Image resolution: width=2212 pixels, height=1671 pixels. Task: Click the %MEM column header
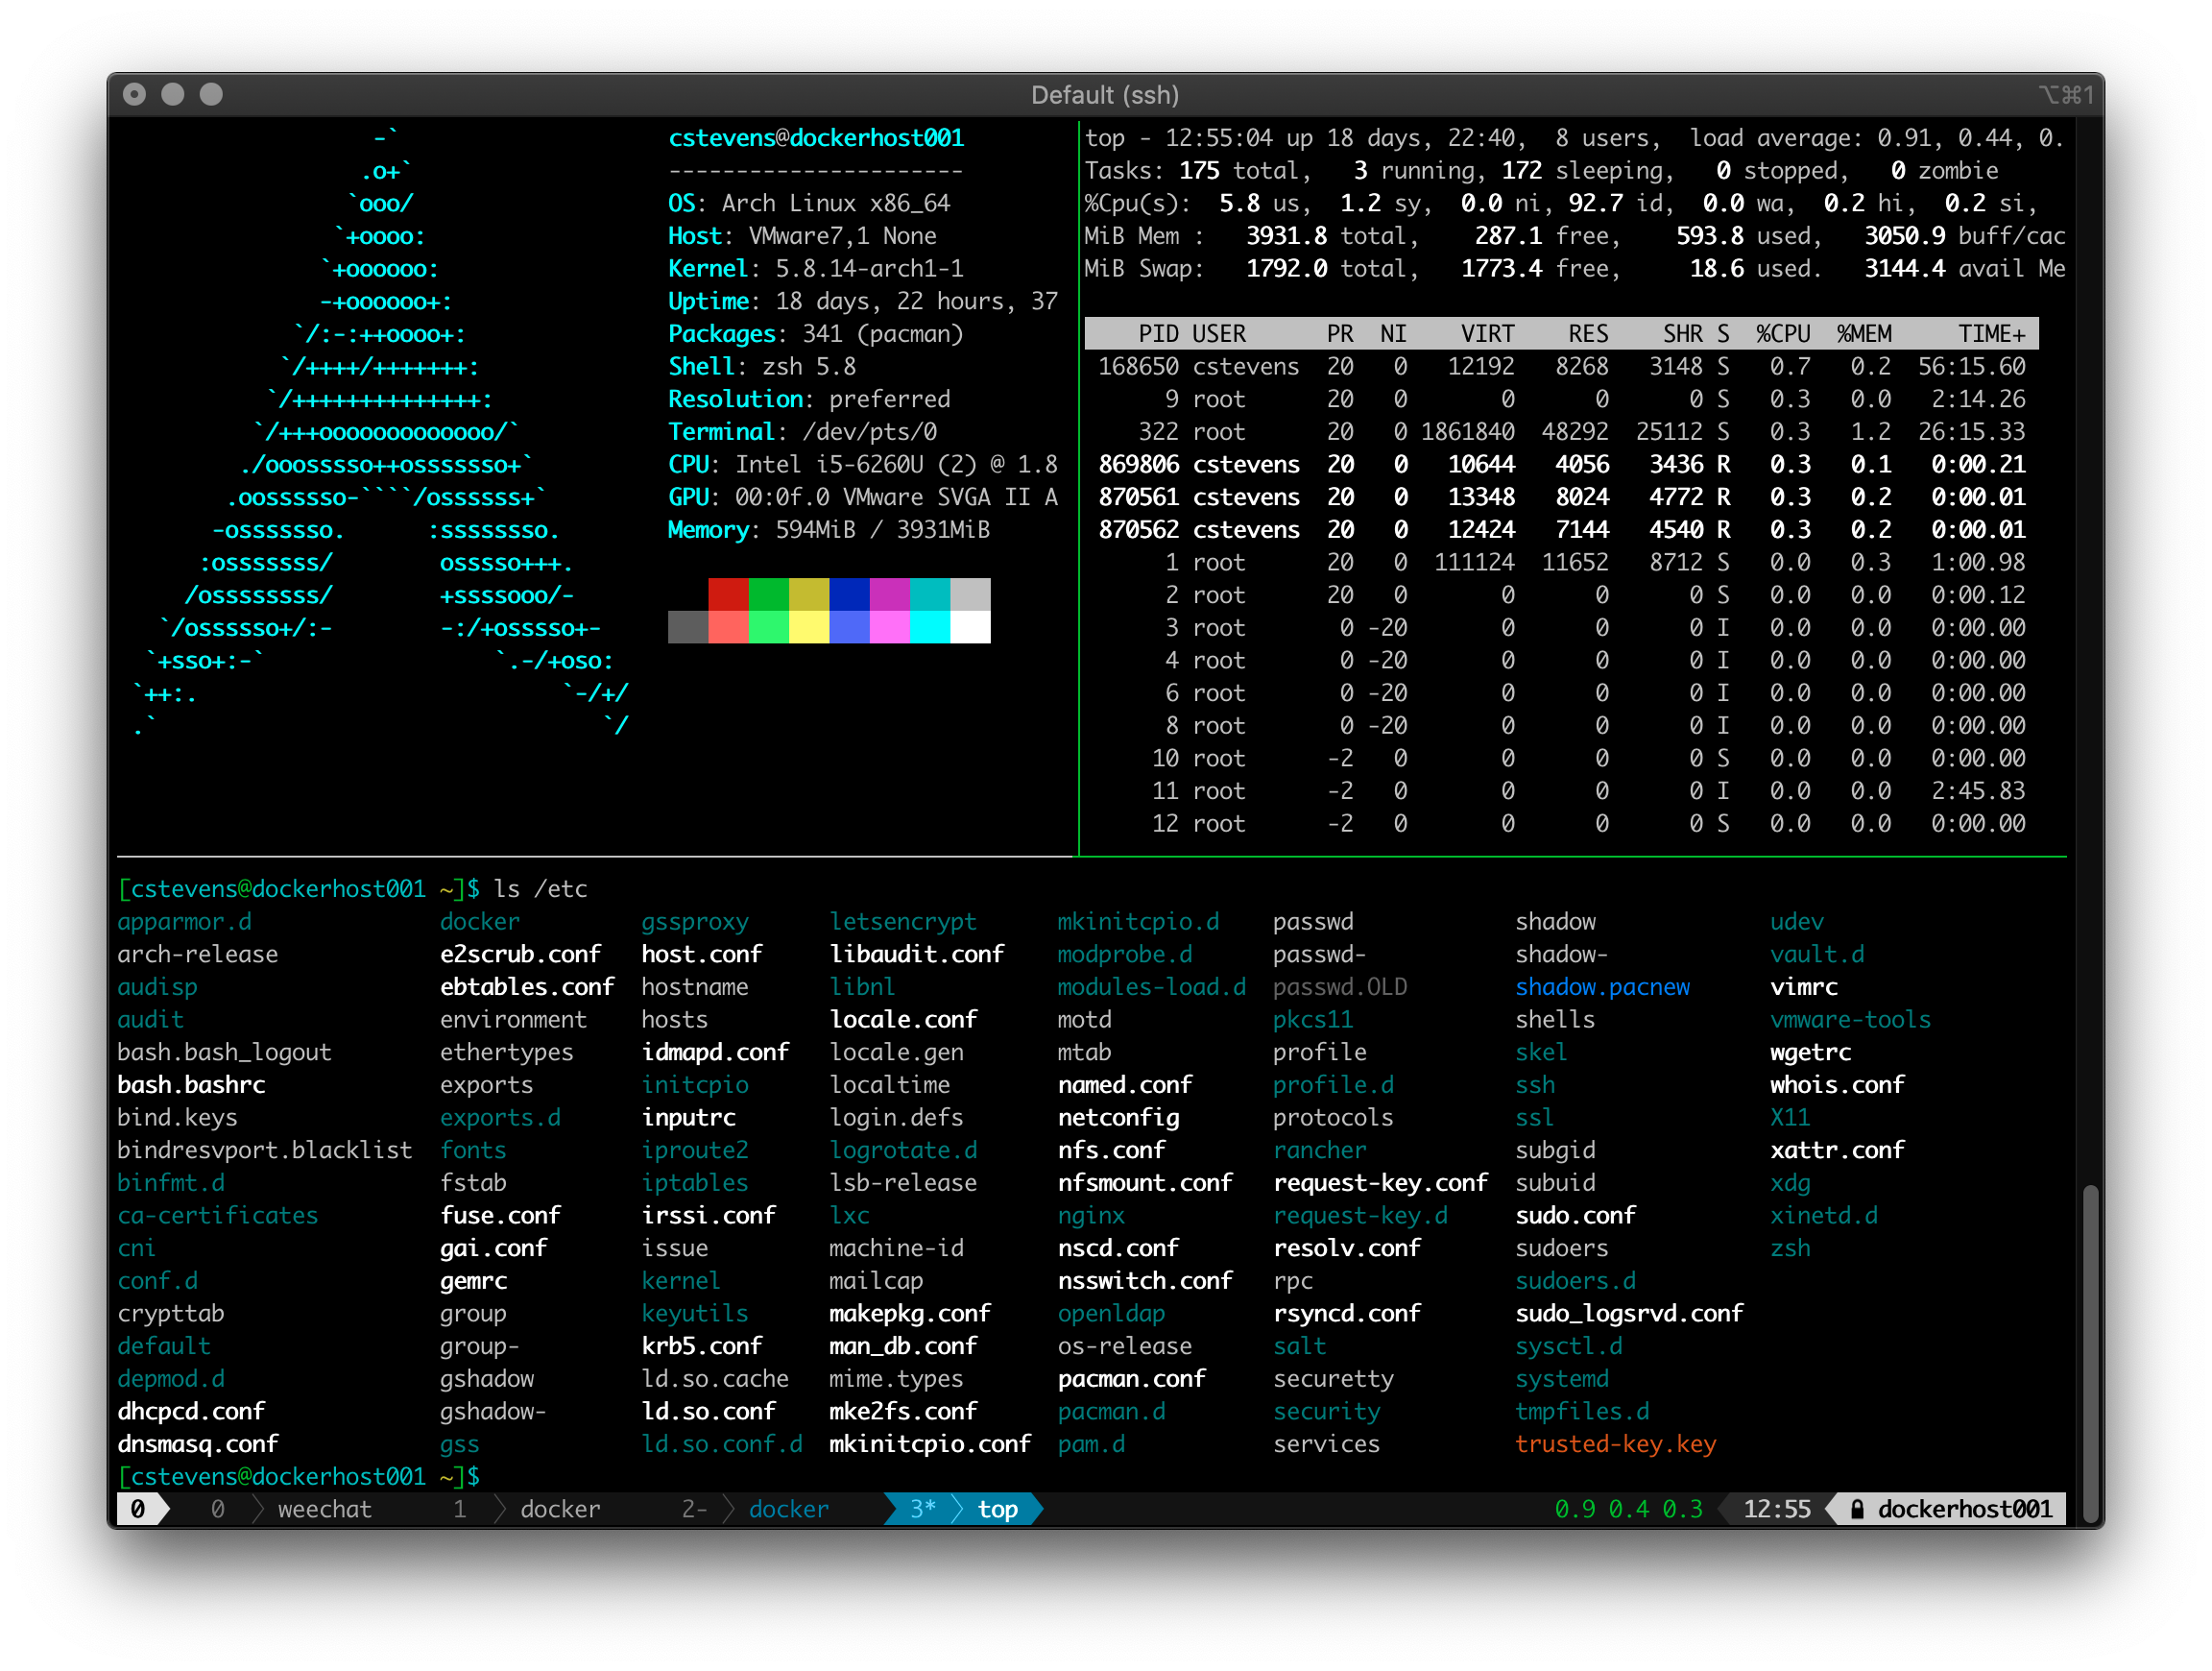1863,333
